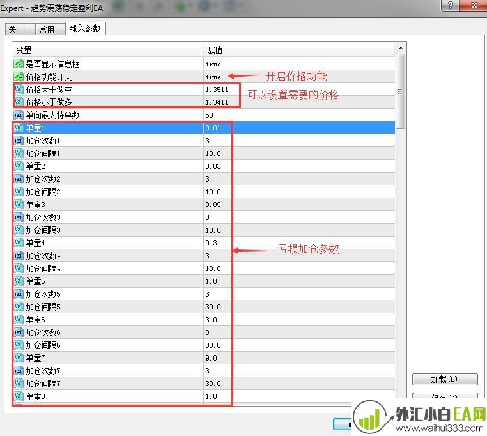The image size is (487, 436).
Task: Select the true value of 价格功能开关
Action: 213,77
